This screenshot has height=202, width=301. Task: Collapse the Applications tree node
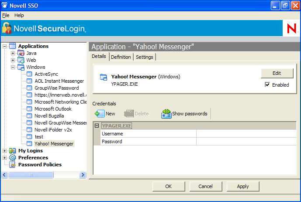[x=4, y=46]
